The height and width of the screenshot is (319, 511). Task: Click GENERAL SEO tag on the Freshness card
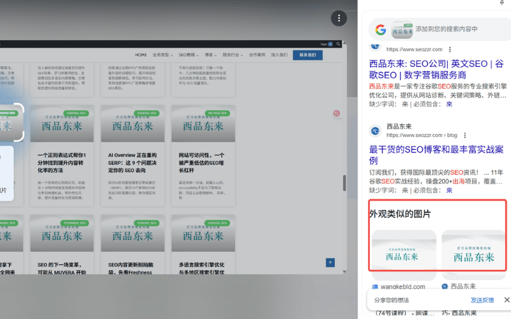(x=146, y=223)
